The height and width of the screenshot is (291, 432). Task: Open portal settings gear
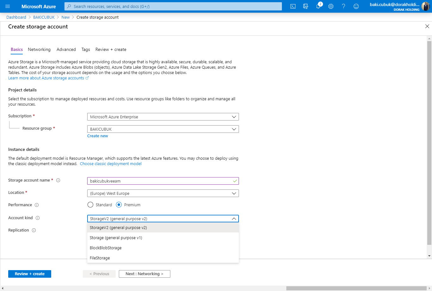coord(331,6)
